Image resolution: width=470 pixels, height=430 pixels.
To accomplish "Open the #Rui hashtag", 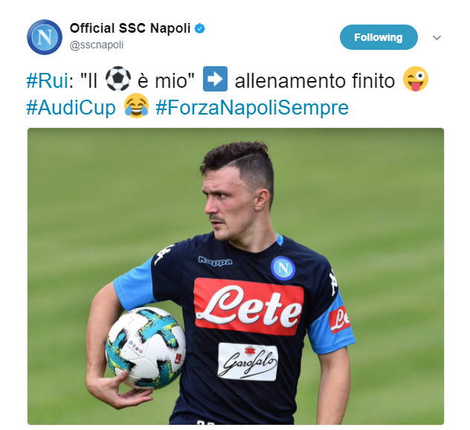I will click(48, 80).
